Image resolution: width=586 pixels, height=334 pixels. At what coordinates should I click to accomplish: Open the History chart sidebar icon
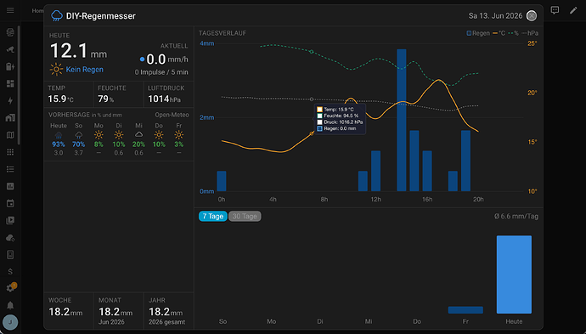pyautogui.click(x=10, y=186)
